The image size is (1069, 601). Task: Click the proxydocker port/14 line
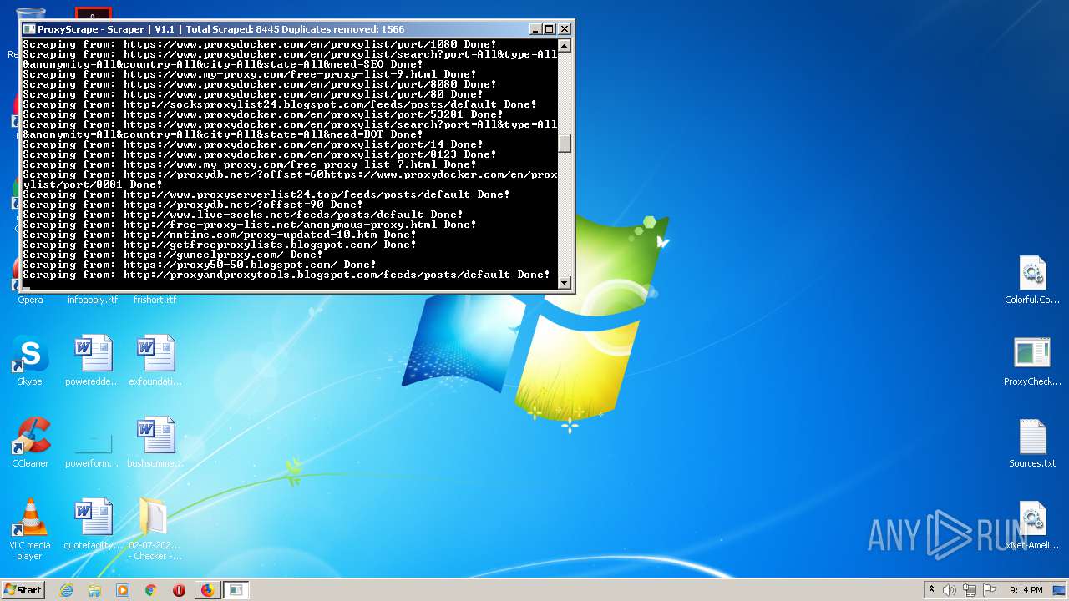coord(253,144)
